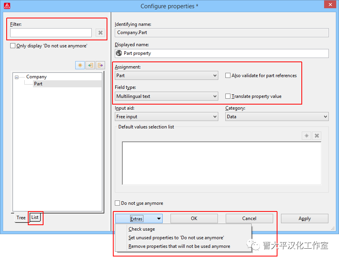Open the Category dropdown
This screenshot has width=339, height=260.
(x=277, y=117)
